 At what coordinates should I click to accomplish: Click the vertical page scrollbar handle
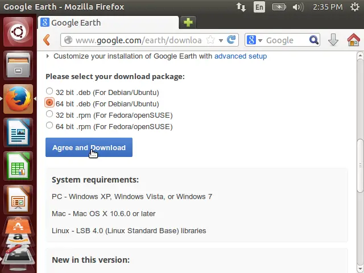pos(360,166)
